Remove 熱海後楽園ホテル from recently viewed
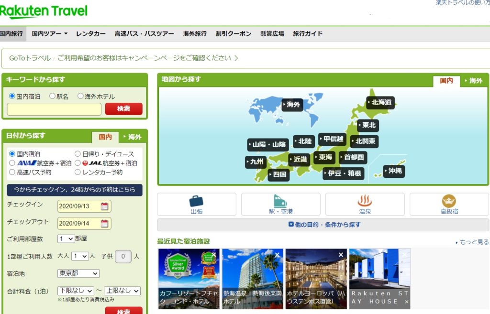The height and width of the screenshot is (314, 490). pos(277,255)
